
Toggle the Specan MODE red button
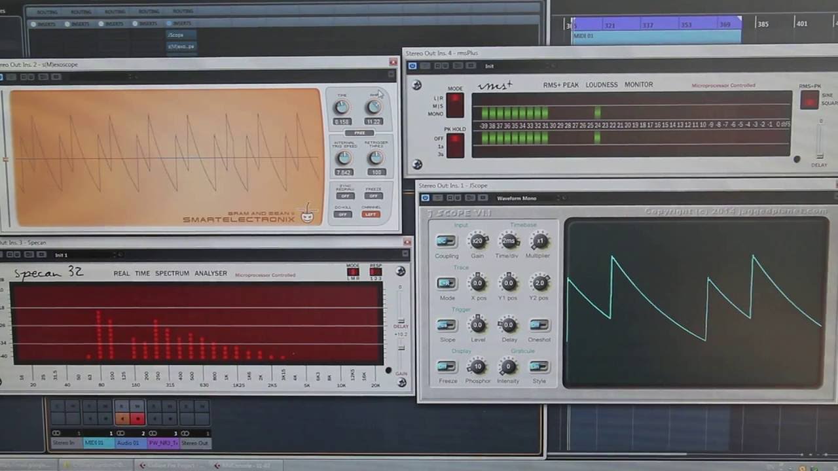pos(353,271)
